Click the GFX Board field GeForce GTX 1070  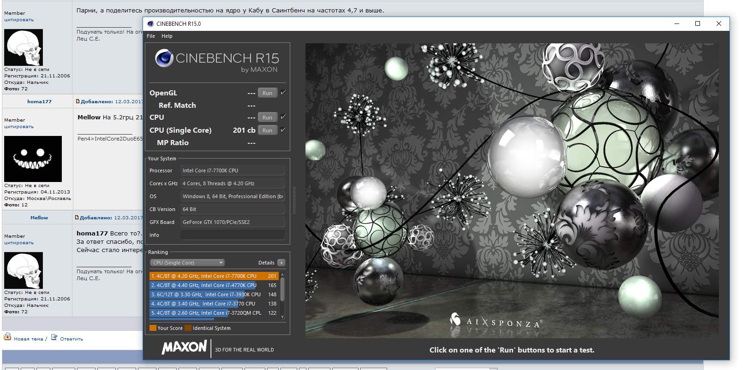click(233, 222)
